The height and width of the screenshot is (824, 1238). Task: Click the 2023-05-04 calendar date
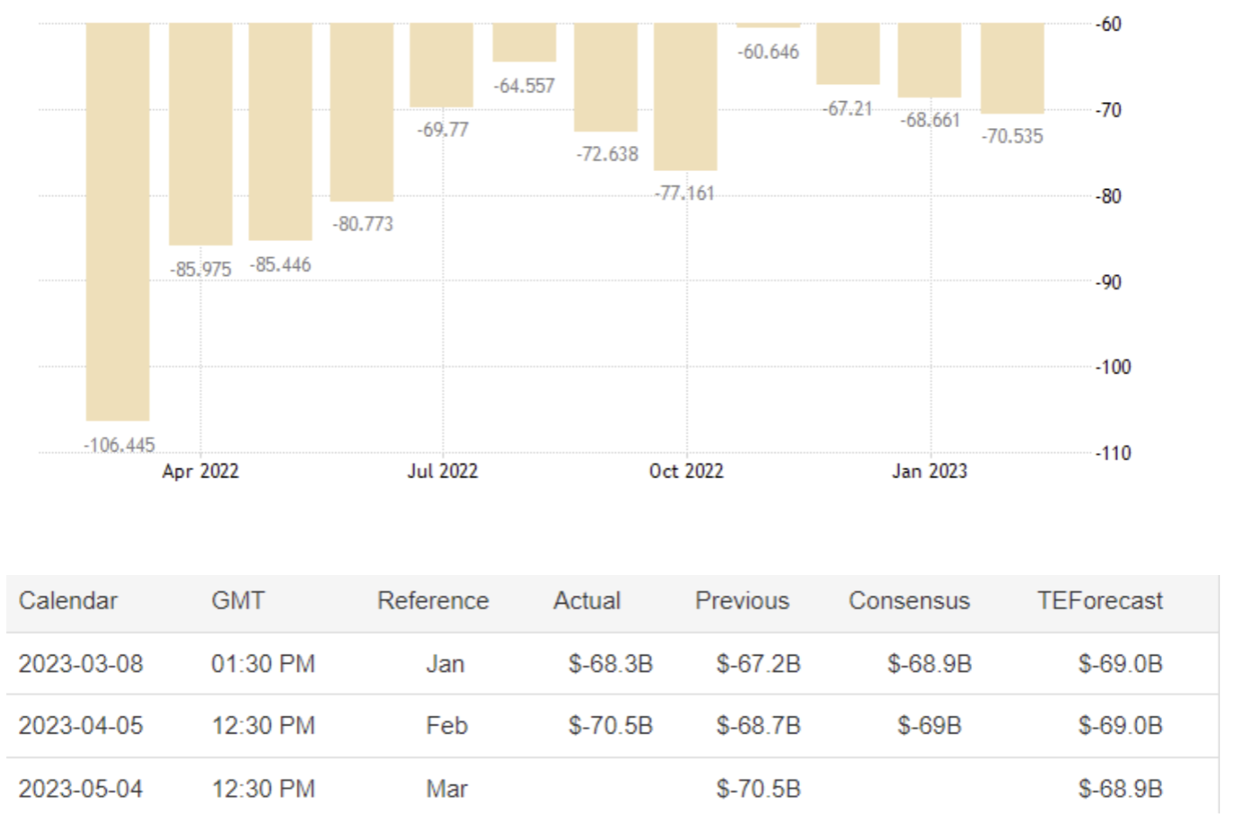[x=81, y=789]
